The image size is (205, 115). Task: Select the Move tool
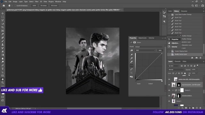[3, 13]
